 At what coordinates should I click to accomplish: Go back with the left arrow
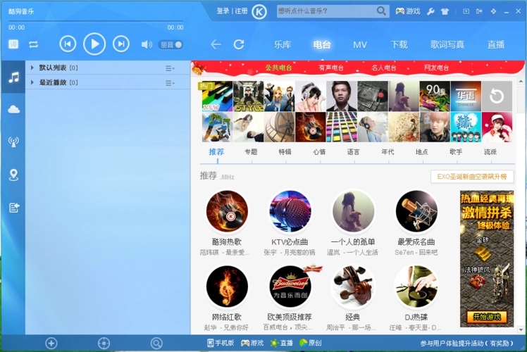(x=216, y=44)
